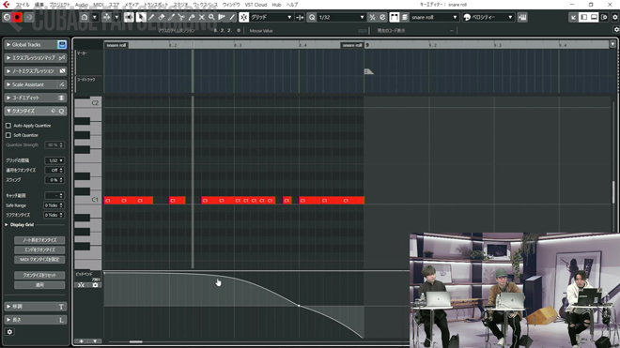Toggle Iterative Quantize icon
The image size is (620, 348).
pyautogui.click(x=372, y=18)
